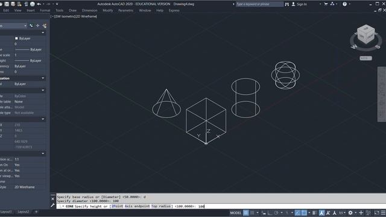
Task: Choose 2Point option in command line
Action: pos(117,206)
